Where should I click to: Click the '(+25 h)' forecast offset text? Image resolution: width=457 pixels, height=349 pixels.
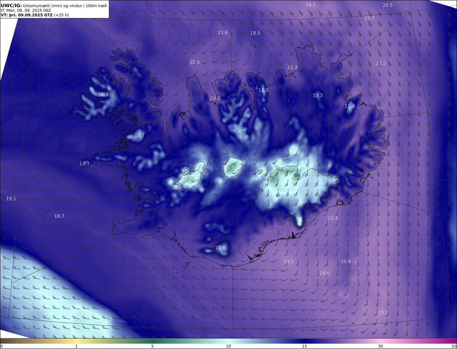pyautogui.click(x=61, y=15)
